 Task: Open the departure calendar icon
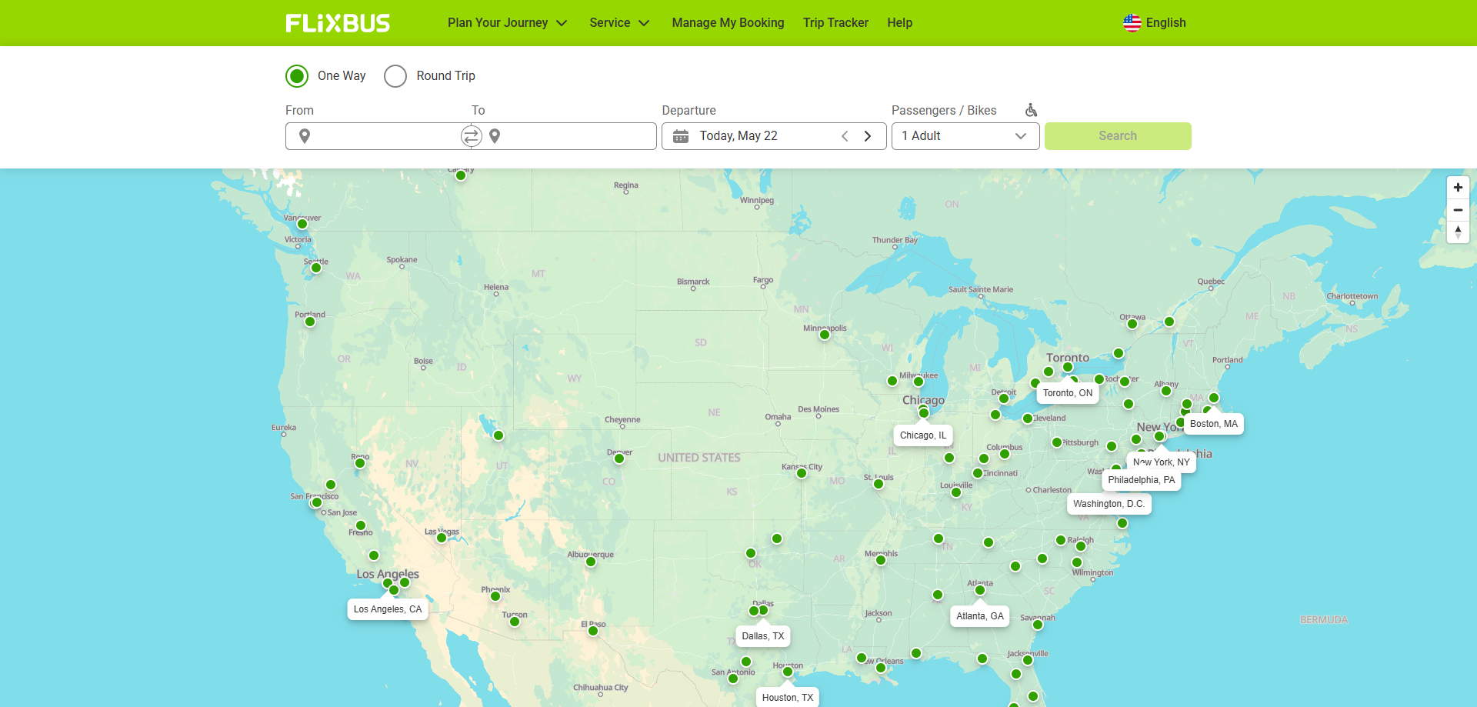click(x=681, y=136)
